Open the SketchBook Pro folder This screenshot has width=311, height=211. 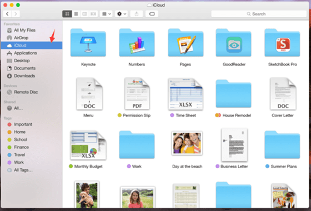(282, 43)
